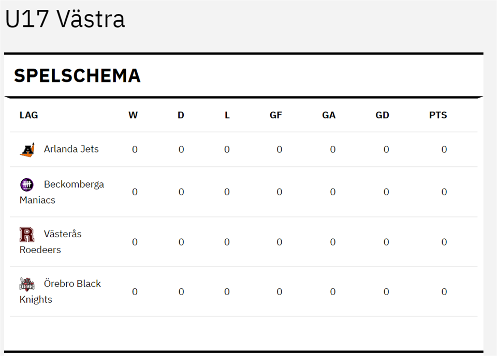Open the Beckomberga Maniacs team link
This screenshot has width=497, height=356.
[74, 184]
